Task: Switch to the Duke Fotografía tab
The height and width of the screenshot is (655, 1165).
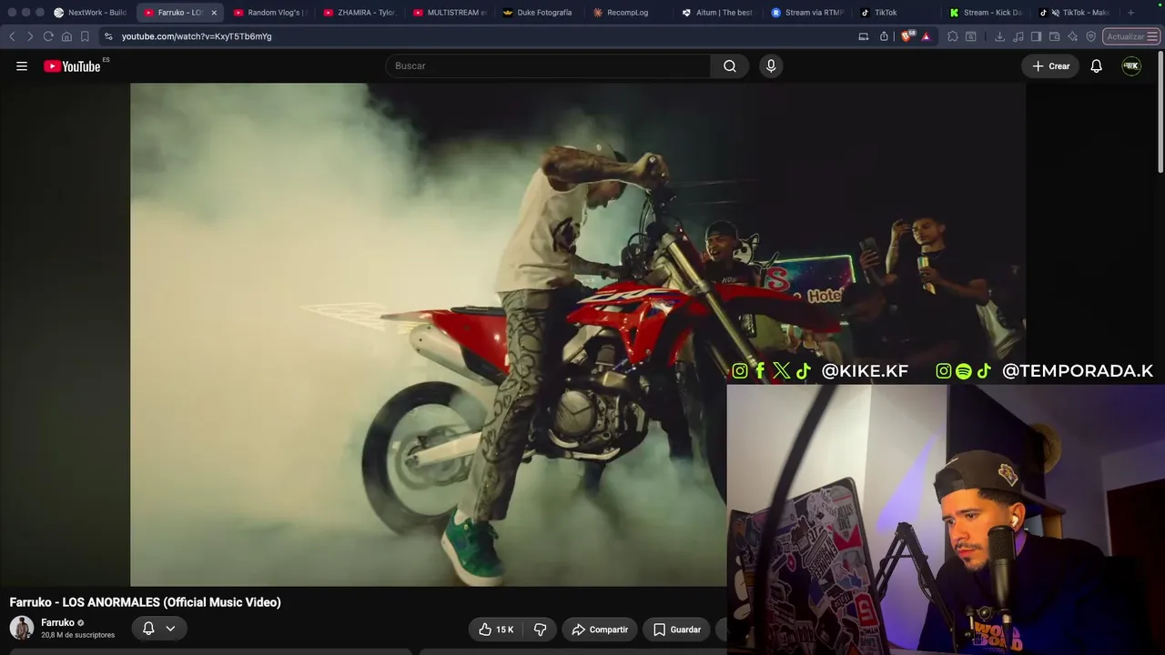Action: (539, 13)
